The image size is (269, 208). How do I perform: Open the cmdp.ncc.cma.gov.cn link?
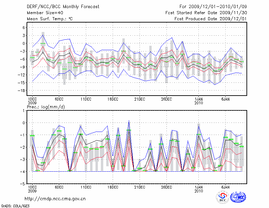click(x=55, y=199)
